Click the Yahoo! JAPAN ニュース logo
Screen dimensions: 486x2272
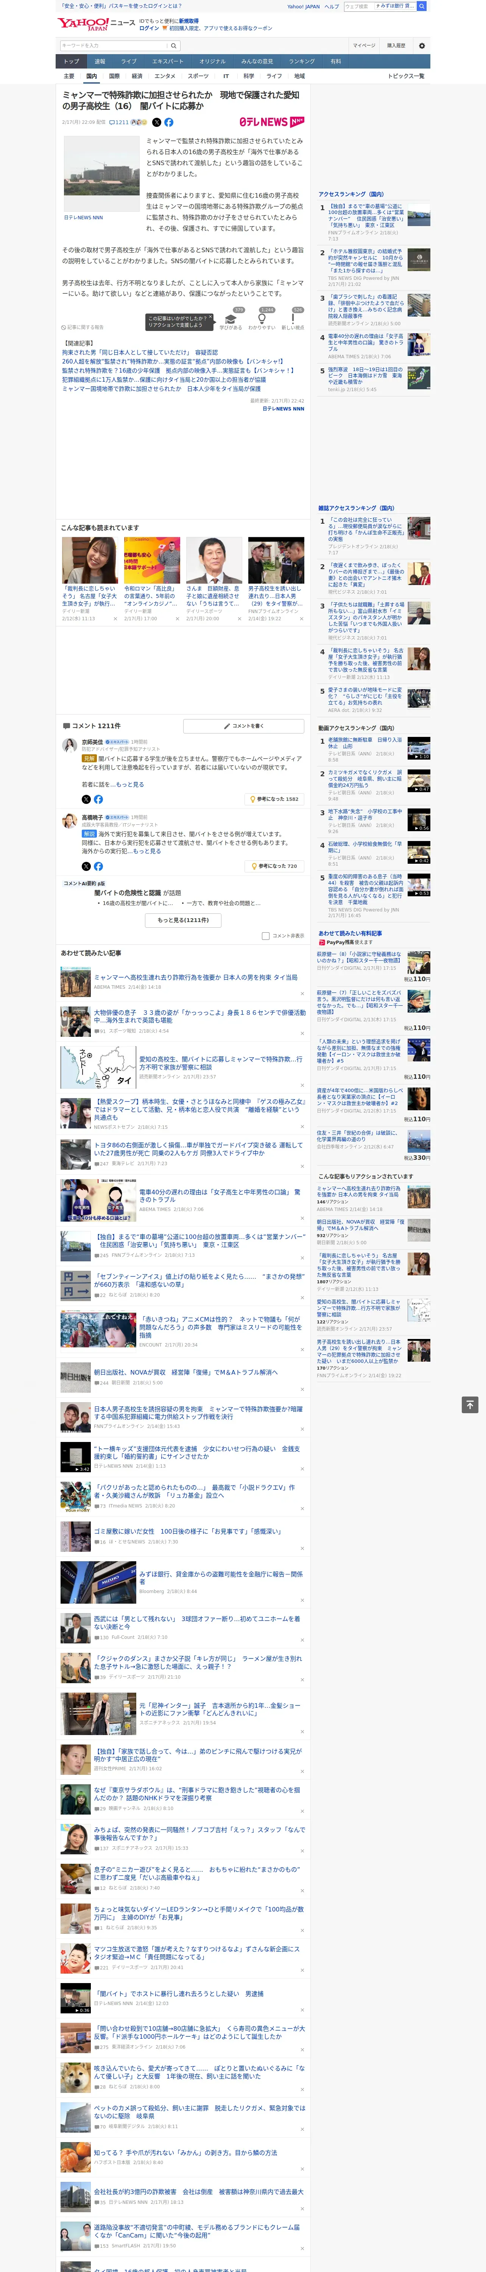tap(96, 24)
